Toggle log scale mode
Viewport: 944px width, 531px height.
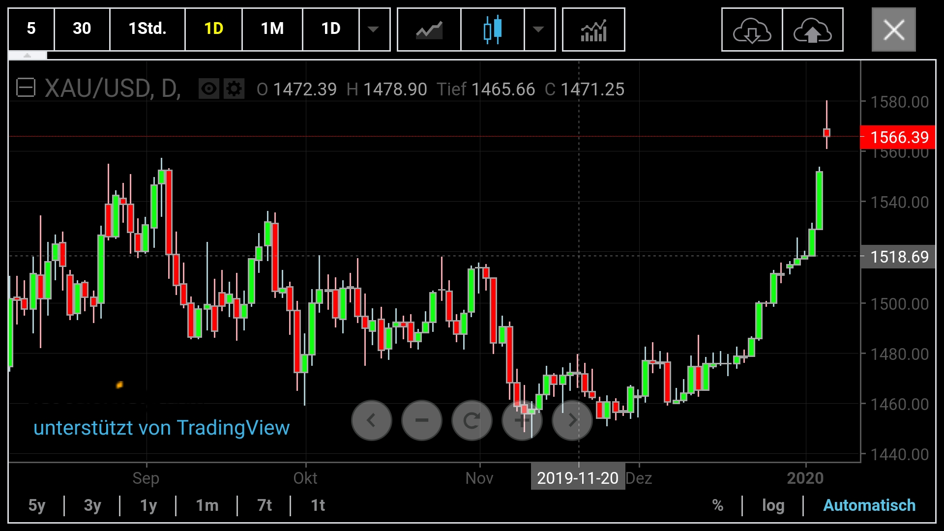[773, 505]
